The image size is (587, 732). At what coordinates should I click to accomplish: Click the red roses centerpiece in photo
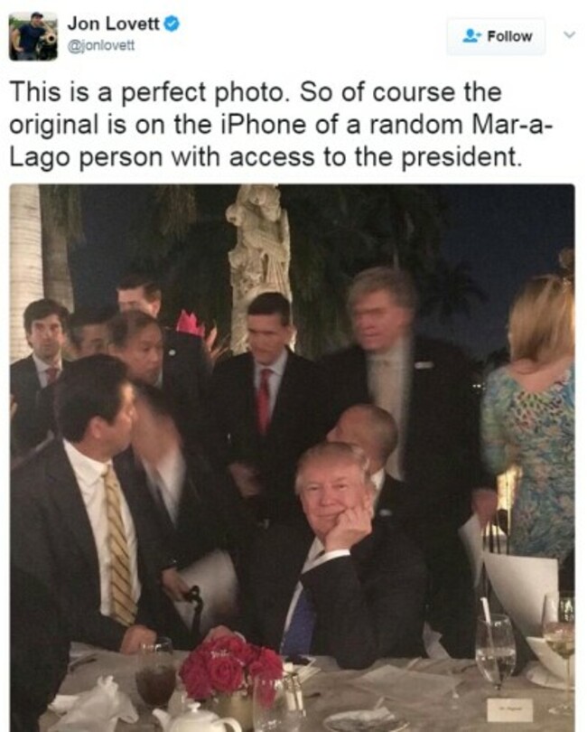(232, 662)
